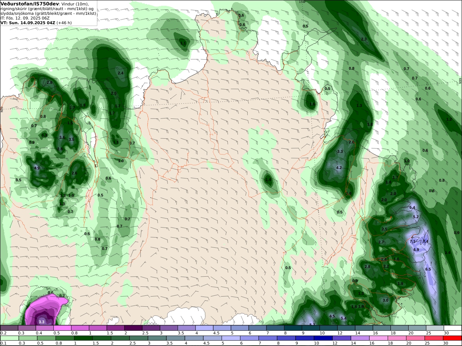
Task: Click the '6.9' precipitation value
Action: tap(416, 250)
